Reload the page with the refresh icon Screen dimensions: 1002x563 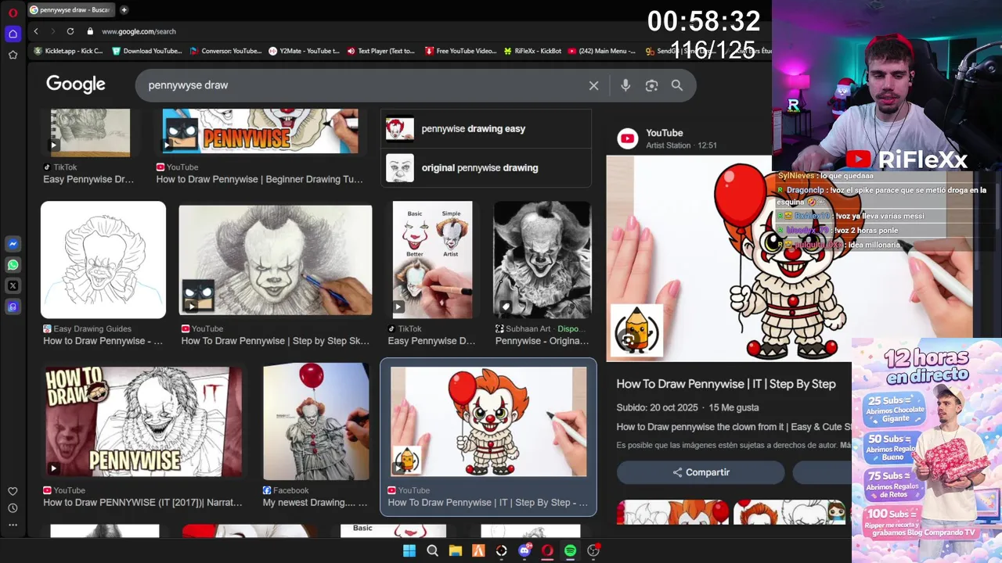point(70,31)
